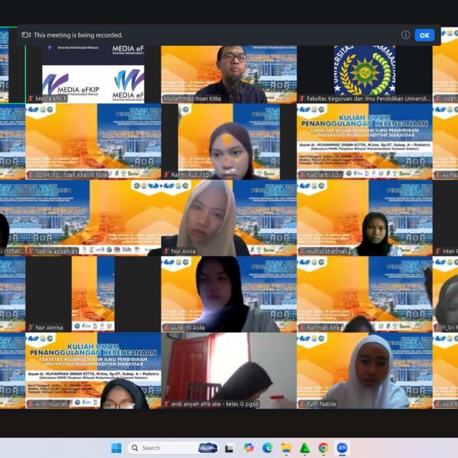Click the recording camera icon in the banner
This screenshot has width=458, height=458.
26,35
